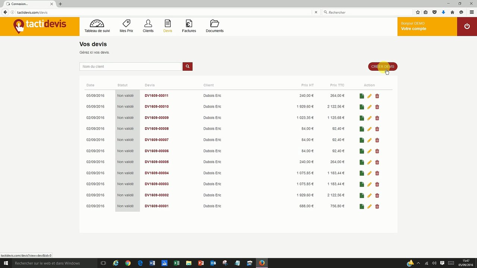
Task: Go to Firefox home page icon
Action: click(452, 12)
